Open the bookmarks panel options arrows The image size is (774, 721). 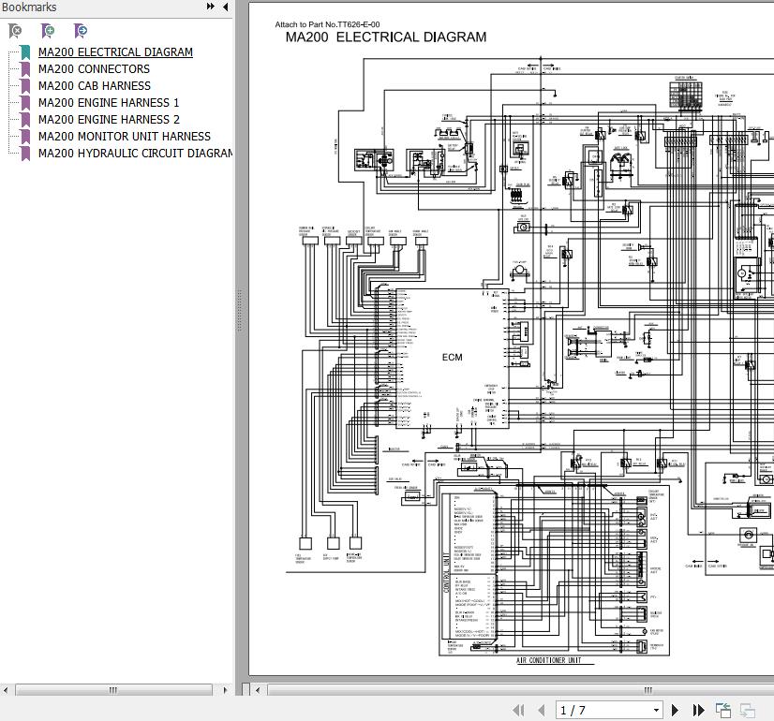click(211, 7)
